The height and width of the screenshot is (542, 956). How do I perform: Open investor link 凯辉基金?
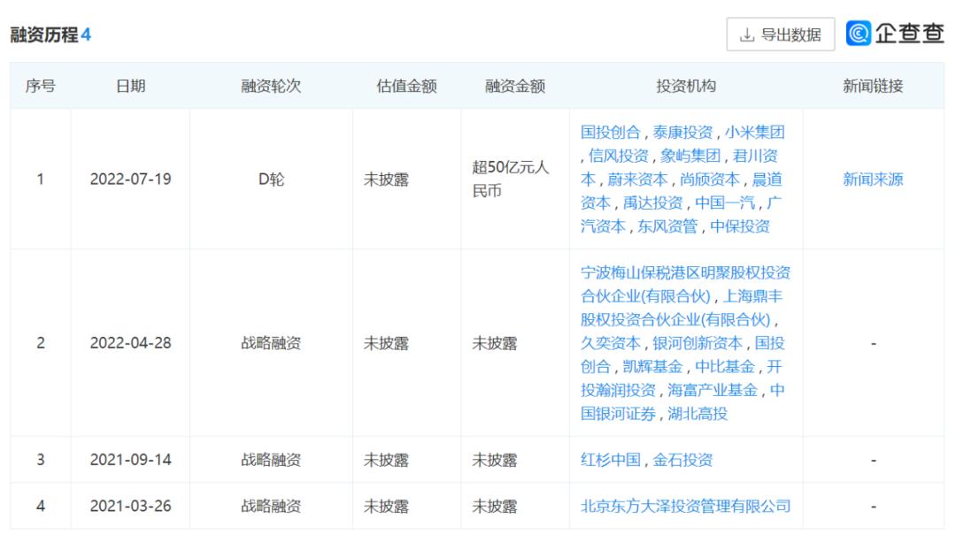pyautogui.click(x=652, y=367)
